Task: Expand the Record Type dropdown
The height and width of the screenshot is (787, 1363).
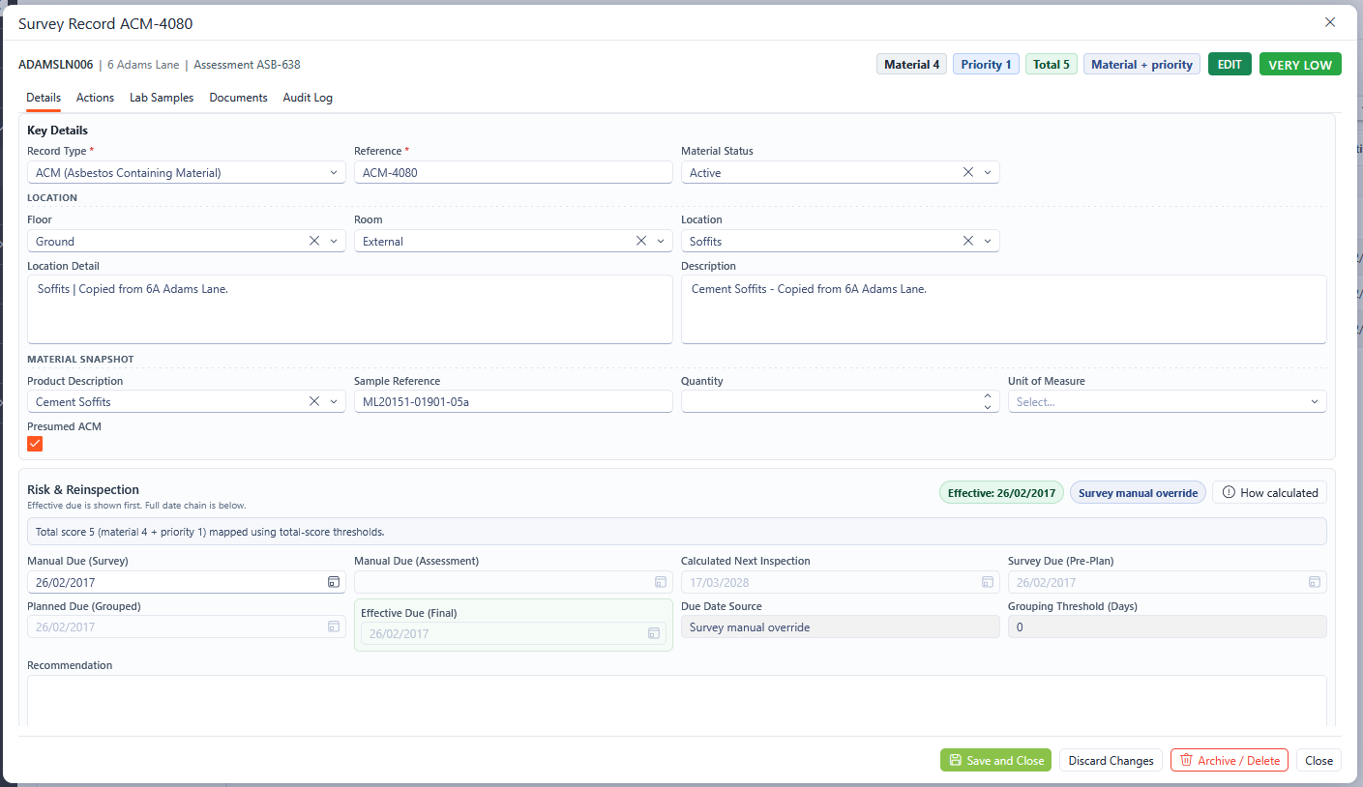Action: [334, 172]
